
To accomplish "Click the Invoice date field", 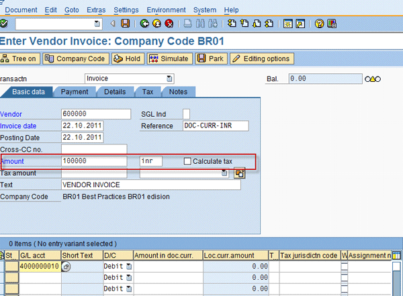I will [82, 126].
